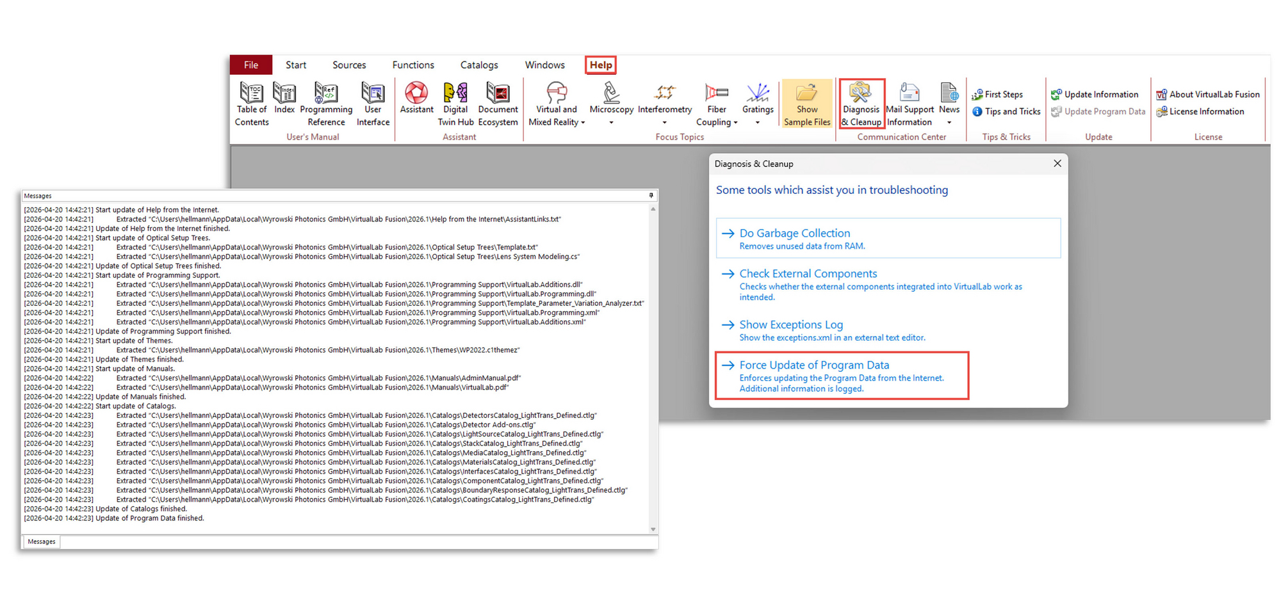Click the Messages panel vertical scrollbar
This screenshot has width=1281, height=599.
[x=653, y=369]
